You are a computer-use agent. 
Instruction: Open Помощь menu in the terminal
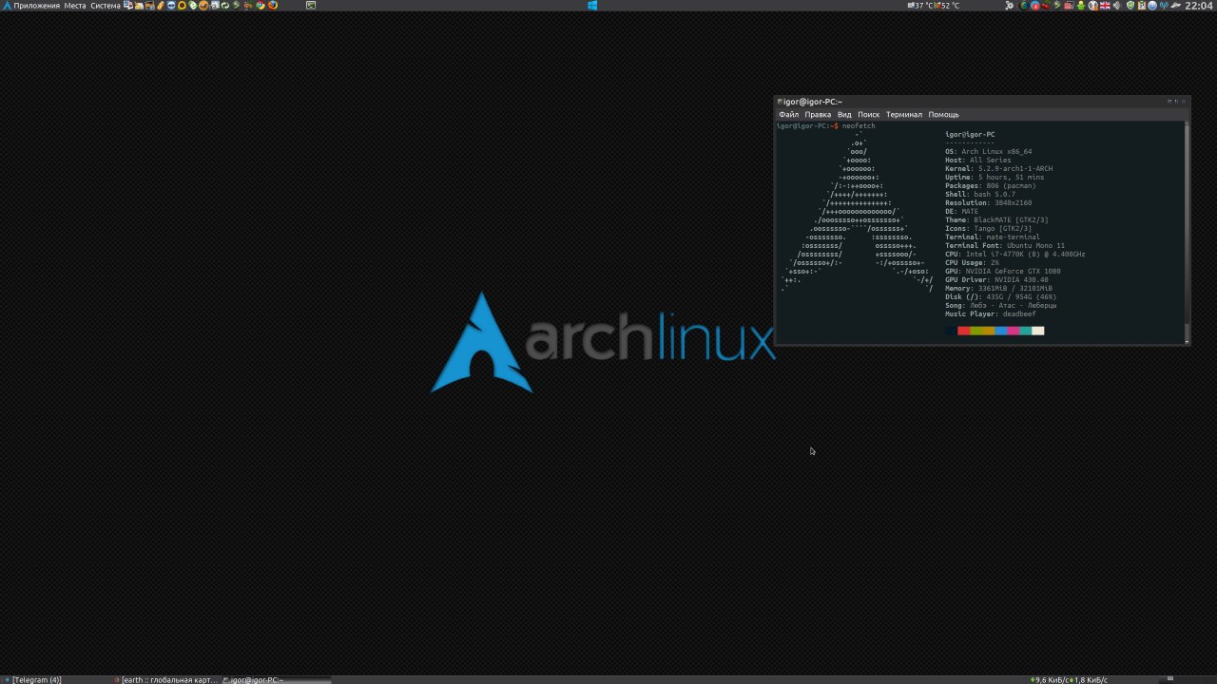coord(944,115)
